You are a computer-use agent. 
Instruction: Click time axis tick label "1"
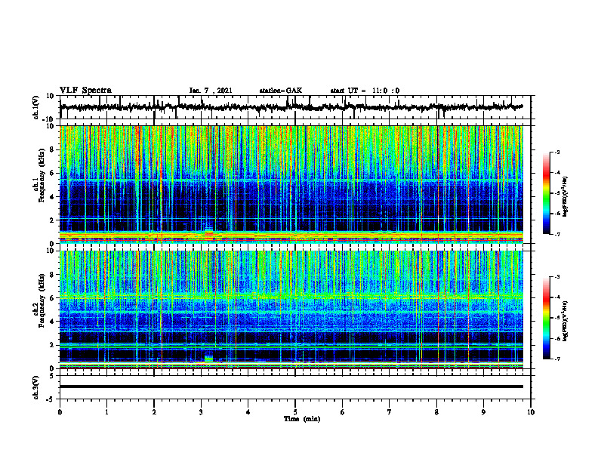point(106,412)
